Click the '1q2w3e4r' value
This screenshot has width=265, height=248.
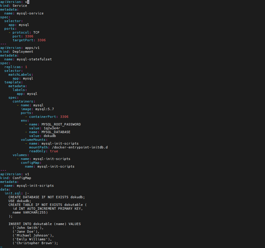point(52,128)
